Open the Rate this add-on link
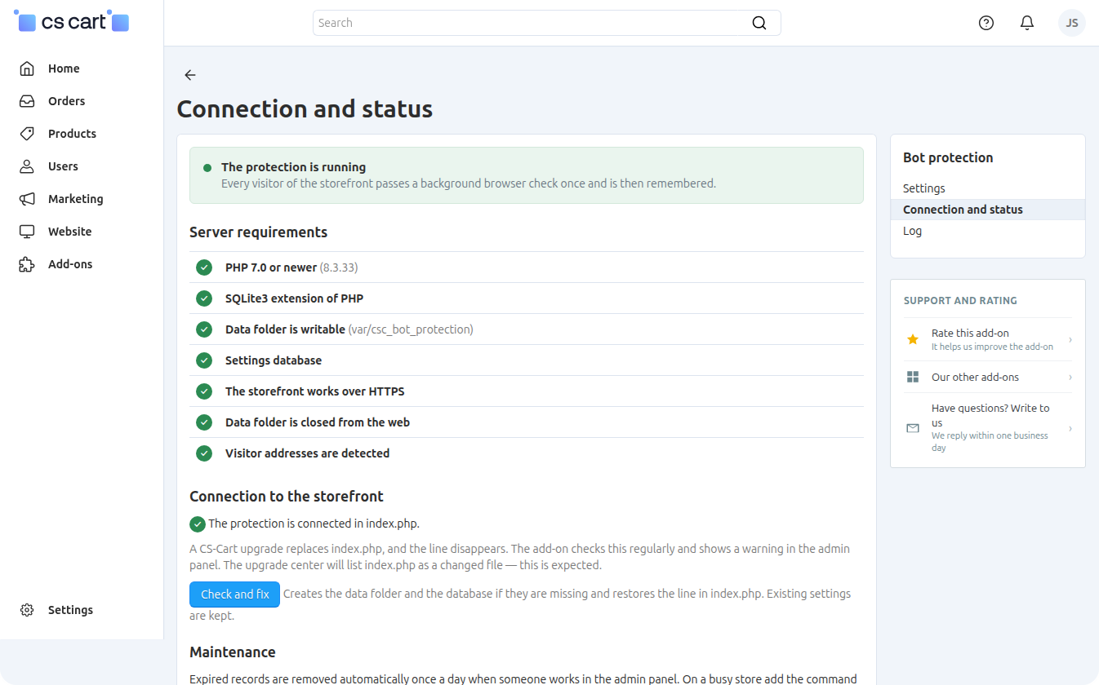The width and height of the screenshot is (1099, 685). [x=970, y=333]
